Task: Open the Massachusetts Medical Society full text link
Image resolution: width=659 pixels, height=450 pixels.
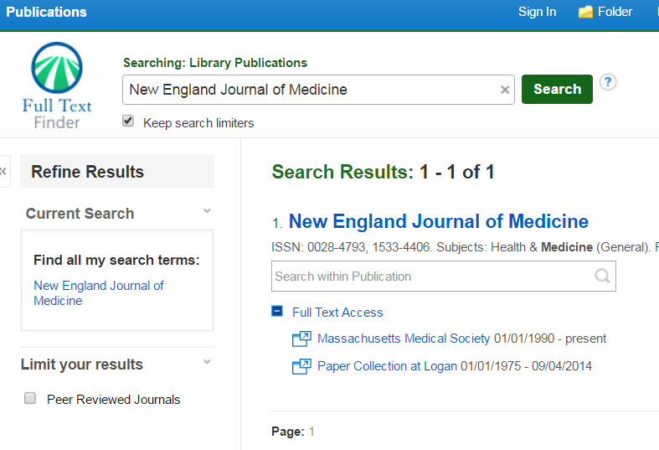Action: pos(404,339)
